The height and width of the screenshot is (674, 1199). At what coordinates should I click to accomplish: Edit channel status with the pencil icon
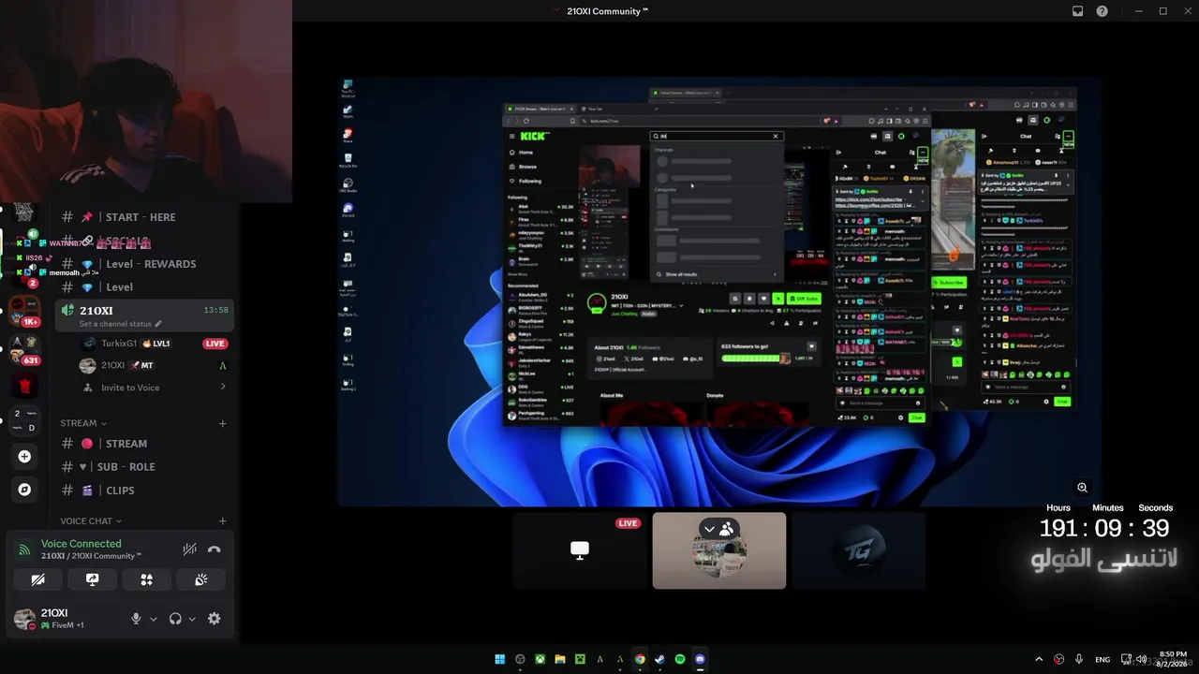(x=158, y=324)
